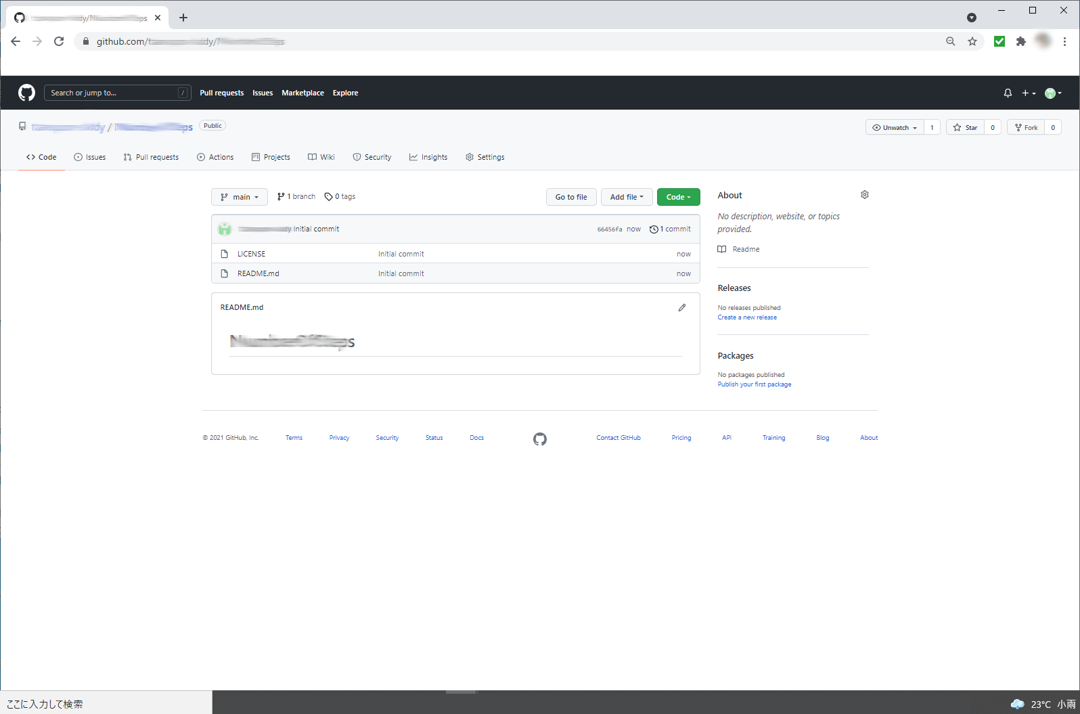1080x714 pixels.
Task: Edit README.md with the pencil icon
Action: click(x=681, y=307)
